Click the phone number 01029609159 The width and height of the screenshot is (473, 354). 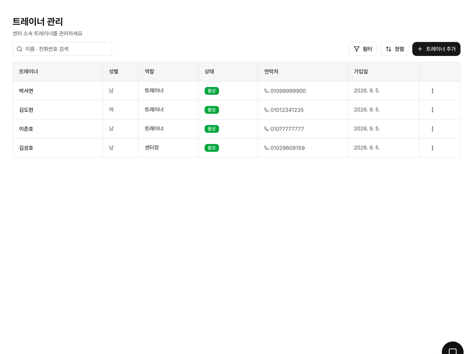(288, 148)
